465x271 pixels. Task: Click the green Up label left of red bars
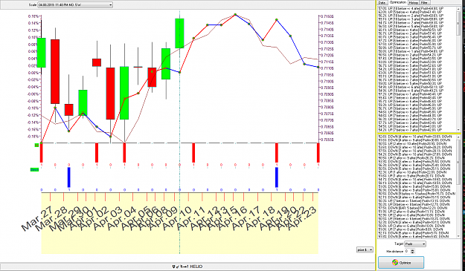36,145
